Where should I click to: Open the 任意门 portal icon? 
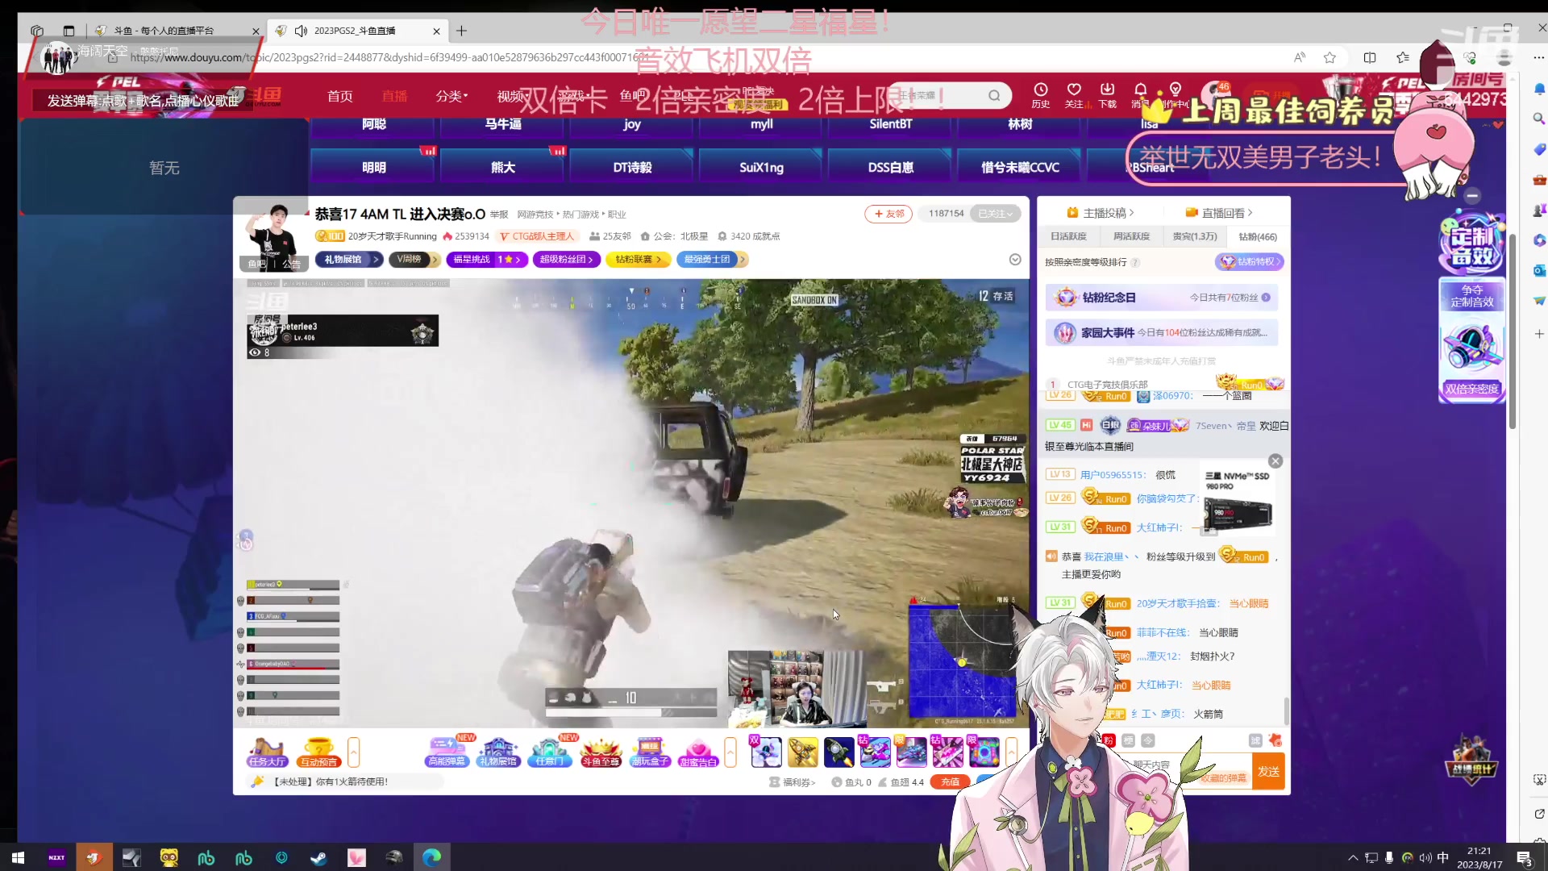(x=550, y=752)
